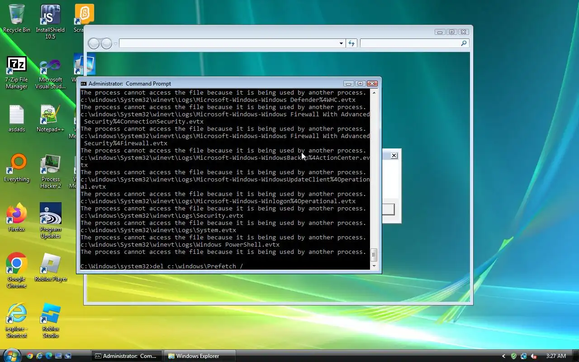579x362 pixels.
Task: Click the 'del c:\windows\Prefetch /' command line
Action: coord(162,266)
